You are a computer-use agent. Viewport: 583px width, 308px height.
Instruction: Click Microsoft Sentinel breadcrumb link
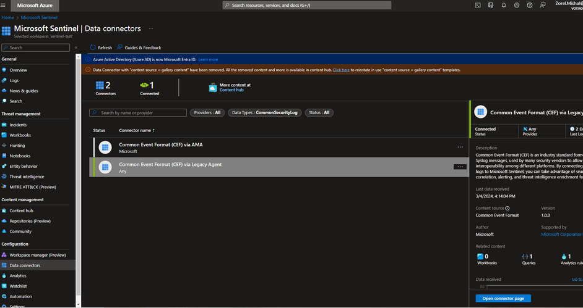39,17
